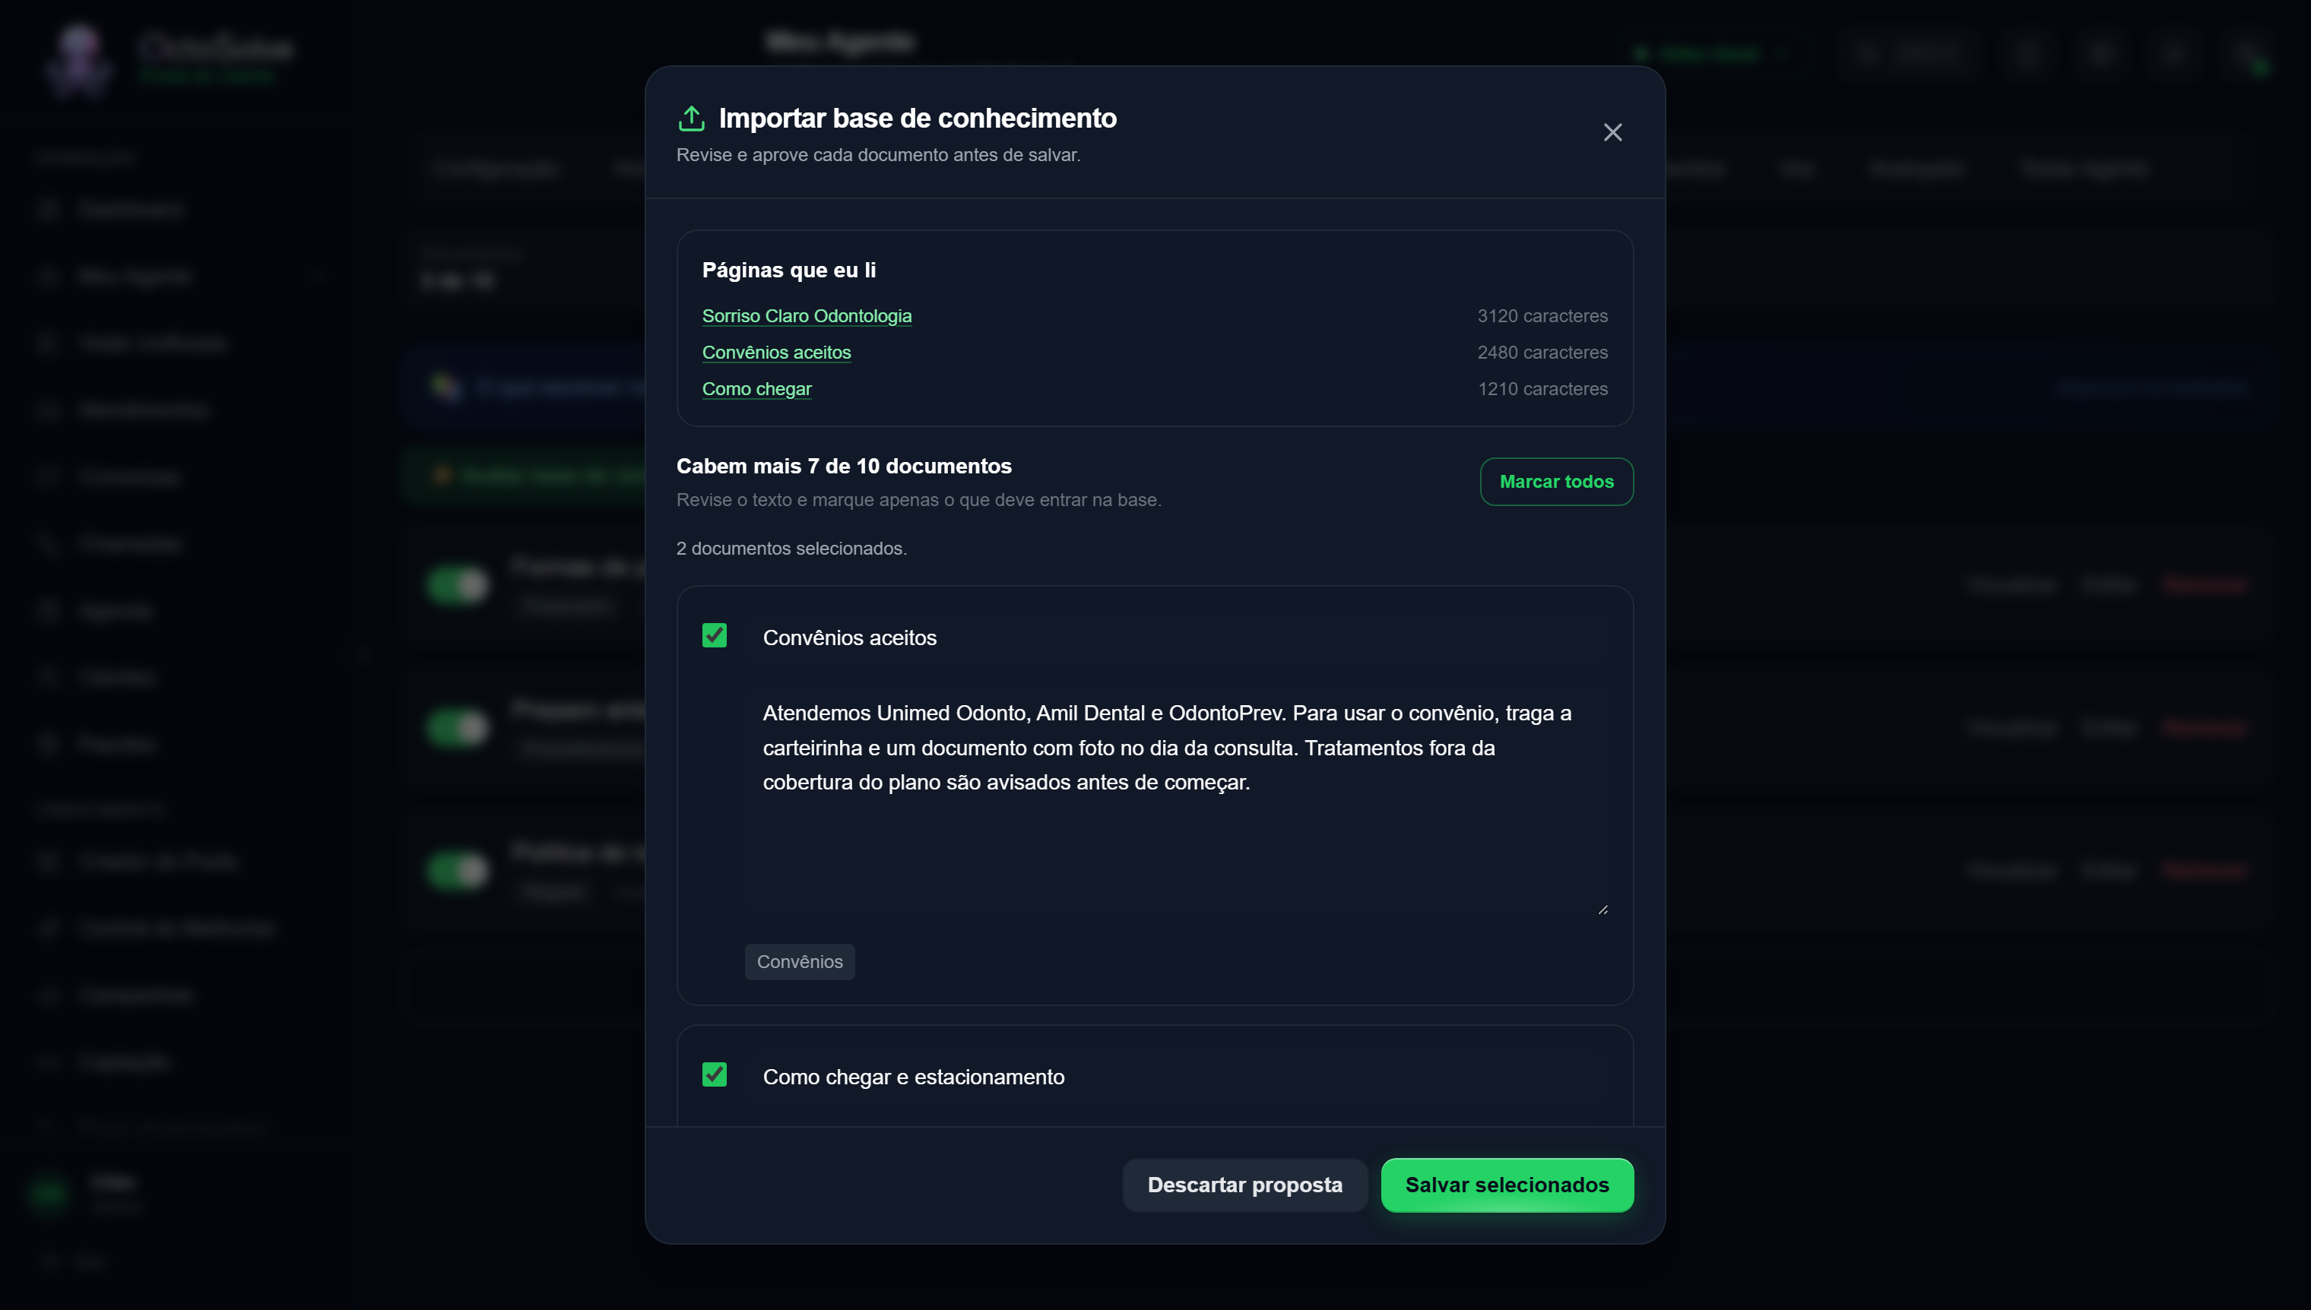Screen dimensions: 2311x1310
Task: Uncheck the Como chegar e estacionamento checkbox
Action: [714, 1074]
